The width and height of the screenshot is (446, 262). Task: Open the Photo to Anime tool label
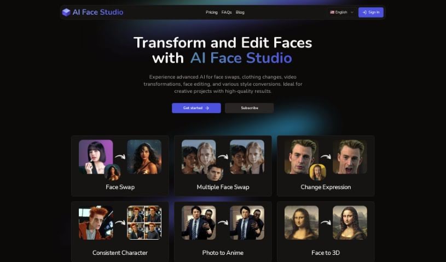(223, 253)
